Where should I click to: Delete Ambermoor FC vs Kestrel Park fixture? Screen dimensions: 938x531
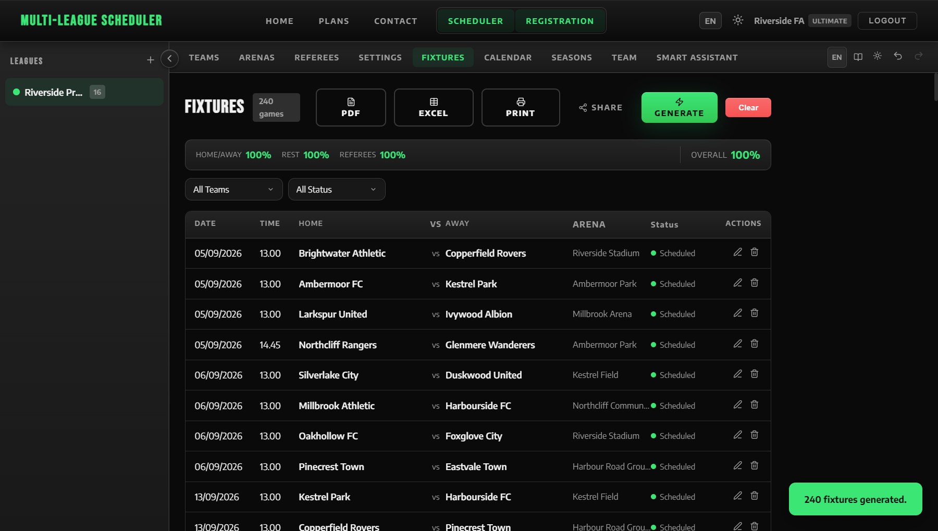click(x=754, y=283)
